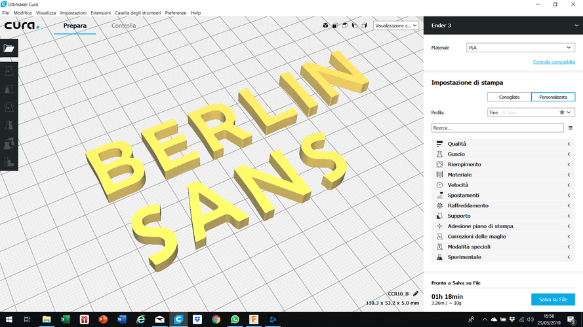Select the Scale tool in left toolbar

[9, 89]
